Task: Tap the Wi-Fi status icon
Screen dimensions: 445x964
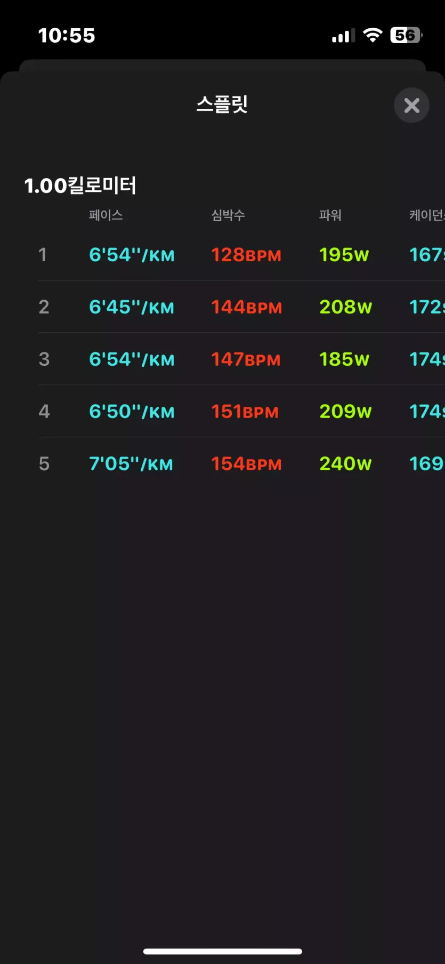Action: point(373,35)
